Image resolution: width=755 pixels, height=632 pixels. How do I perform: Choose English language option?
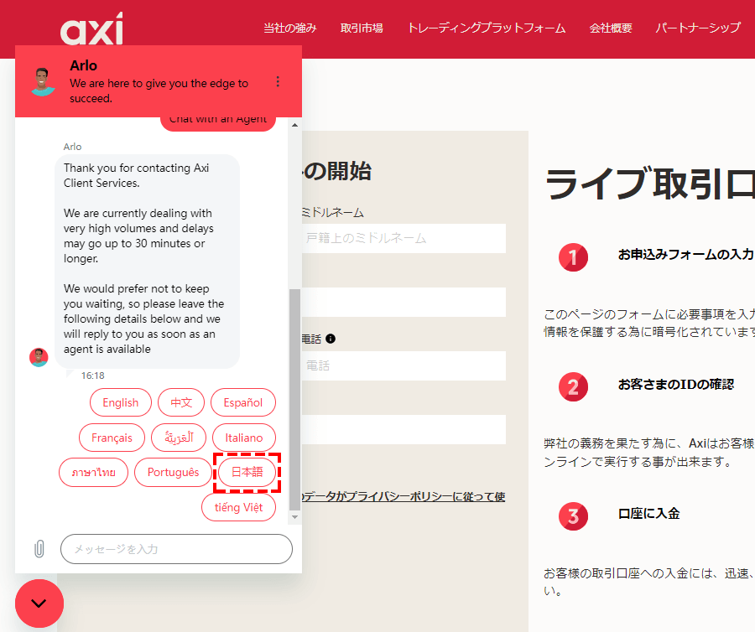pos(120,402)
